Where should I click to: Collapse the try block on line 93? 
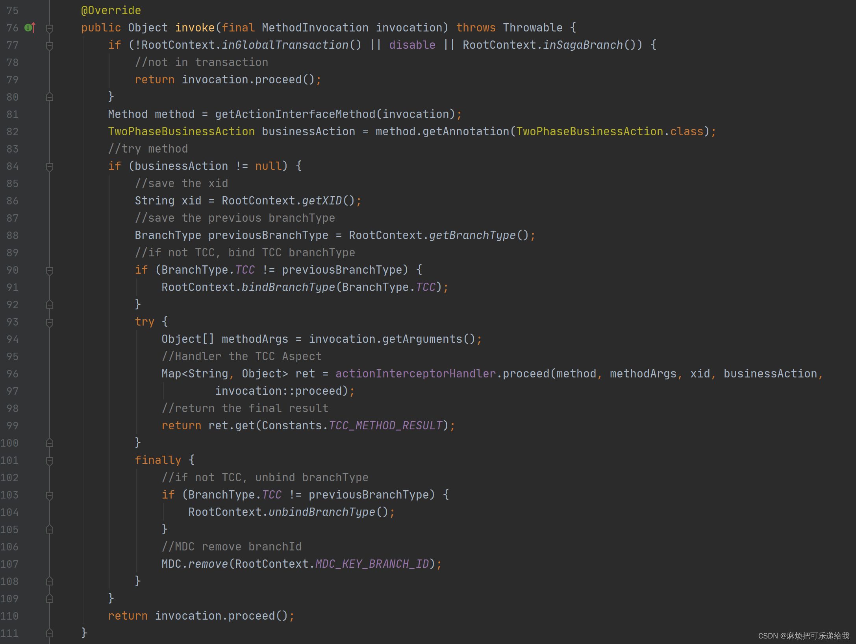pos(50,322)
